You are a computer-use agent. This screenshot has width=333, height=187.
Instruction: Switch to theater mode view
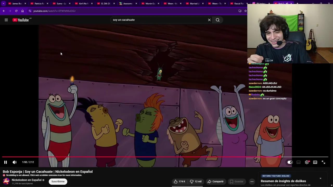point(315,162)
